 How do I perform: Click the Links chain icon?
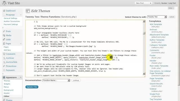pyautogui.click(x=4, y=39)
